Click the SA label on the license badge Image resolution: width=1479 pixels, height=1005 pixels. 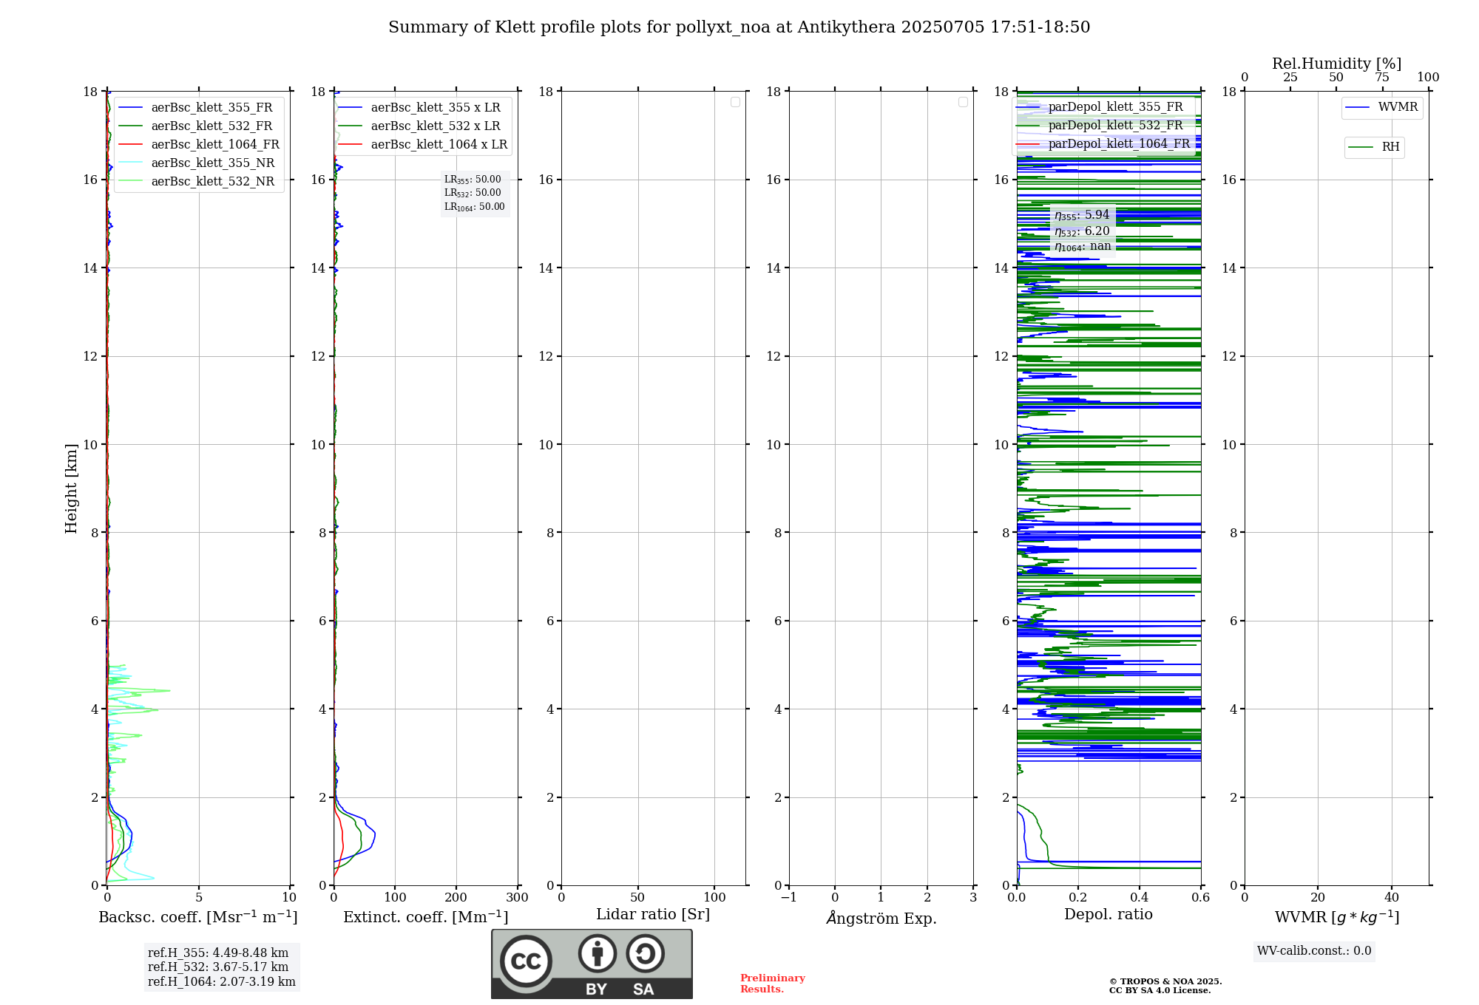pos(643,989)
